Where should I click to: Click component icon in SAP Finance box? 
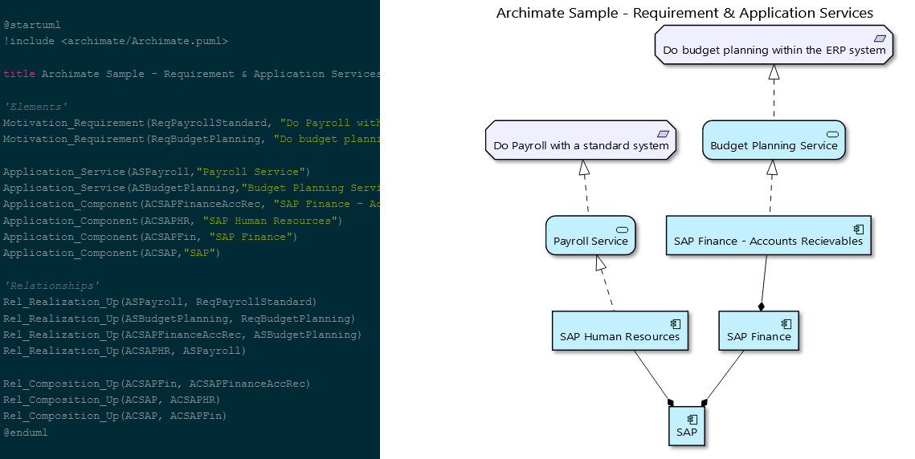786,324
